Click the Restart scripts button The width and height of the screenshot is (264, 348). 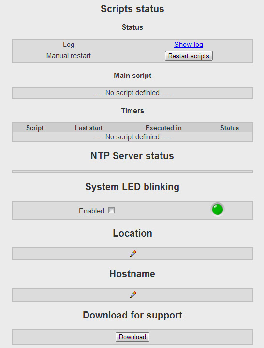[x=189, y=56]
